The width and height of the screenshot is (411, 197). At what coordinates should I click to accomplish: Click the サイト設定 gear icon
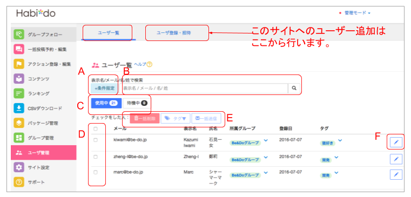point(19,167)
